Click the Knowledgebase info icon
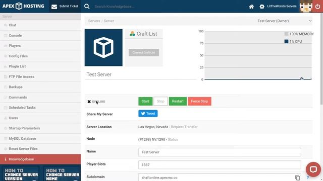The image size is (323, 181). [x=6, y=159]
